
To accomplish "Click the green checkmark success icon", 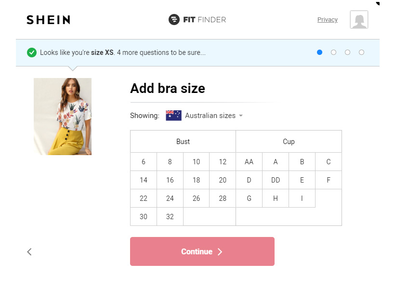I will 32,52.
